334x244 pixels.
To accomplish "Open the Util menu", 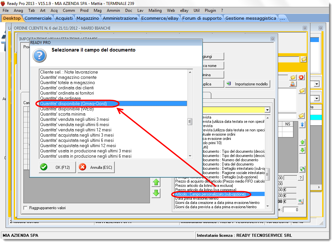I will click(196, 11).
